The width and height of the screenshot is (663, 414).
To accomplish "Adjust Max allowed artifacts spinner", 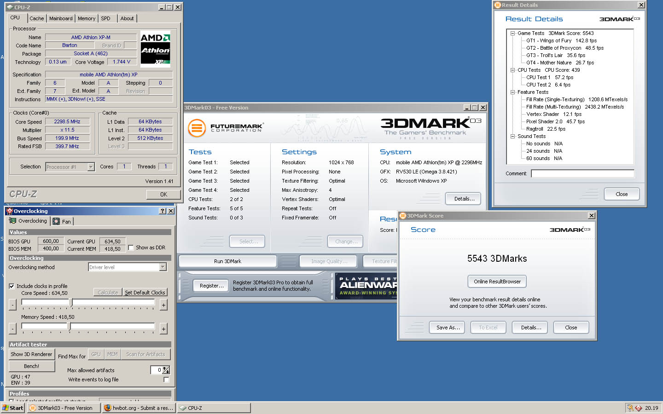I will pos(166,370).
